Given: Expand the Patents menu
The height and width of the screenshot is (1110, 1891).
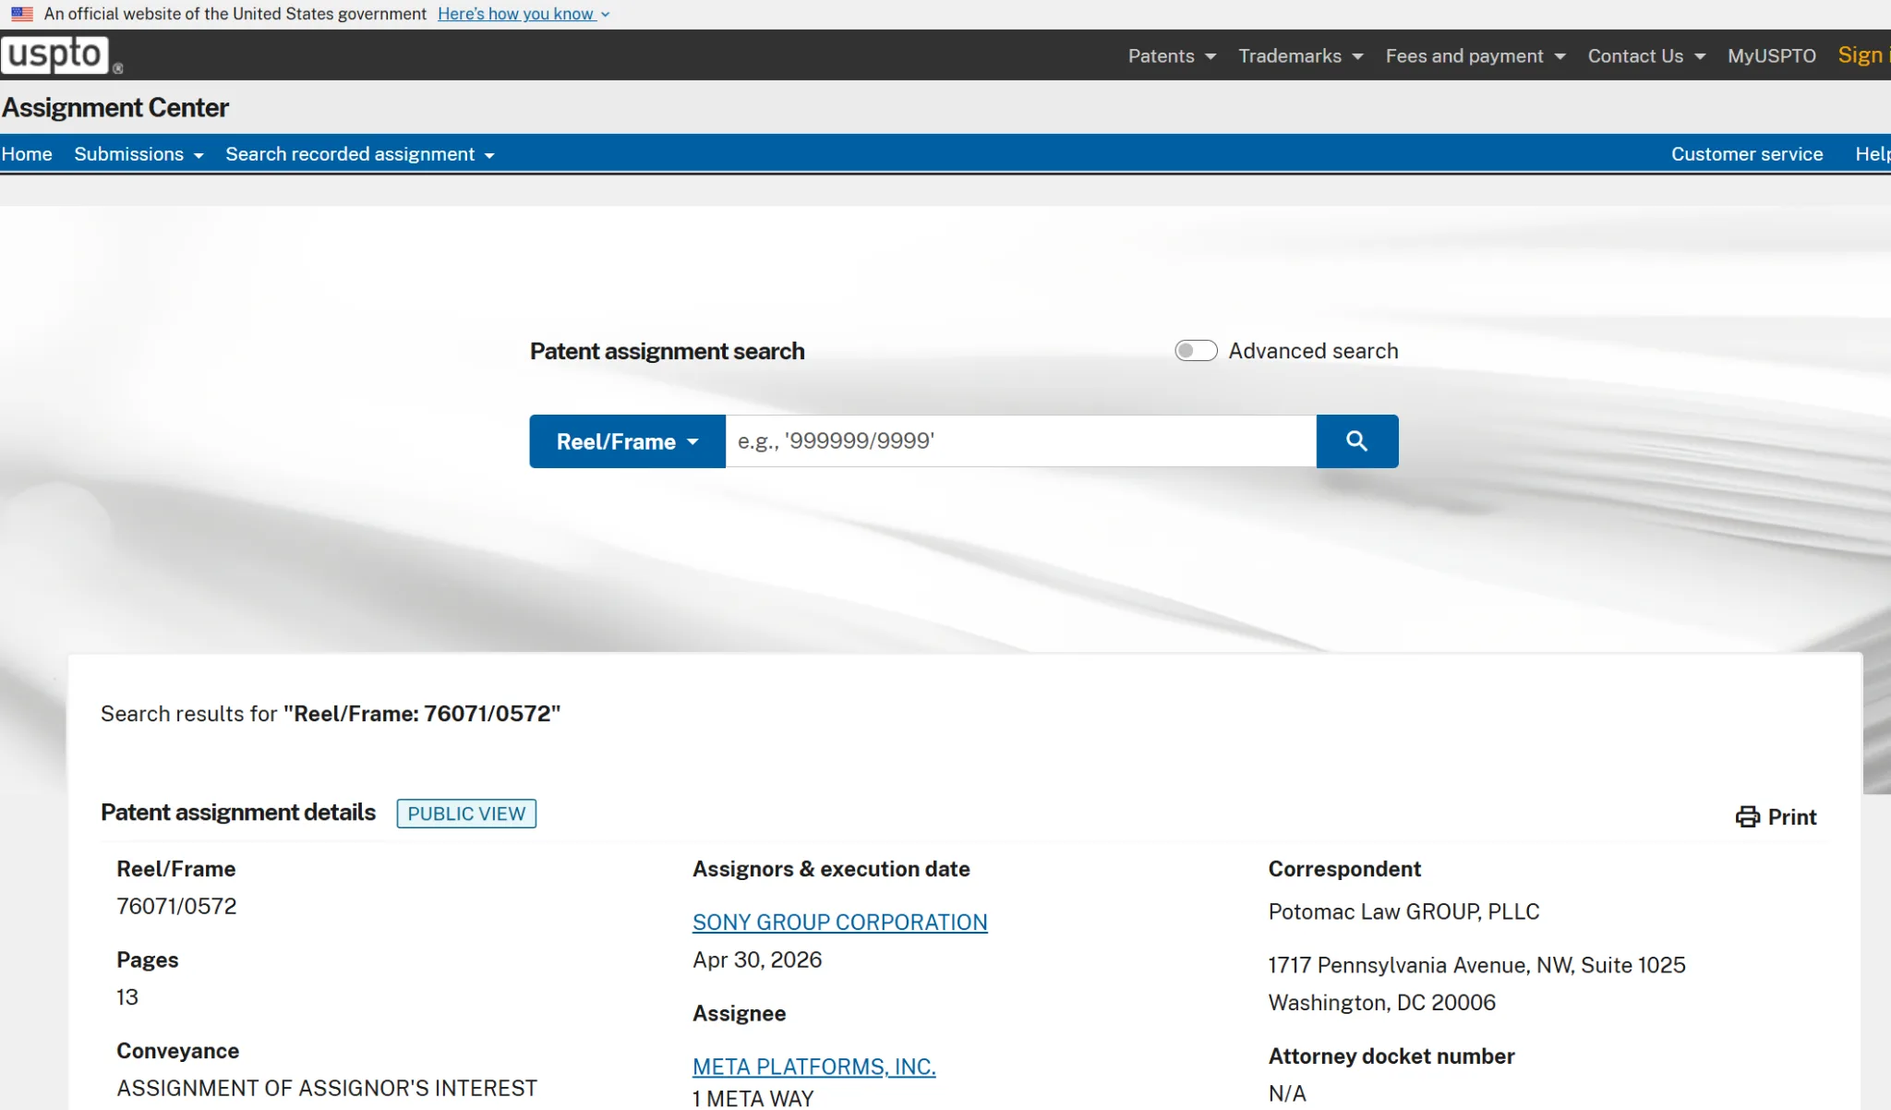Looking at the screenshot, I should [1172, 55].
